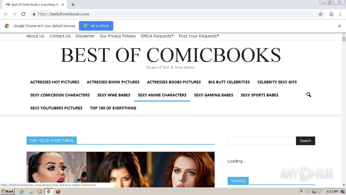Screen dimensions: 346x195
Task: Open Celebrity Sexy GIFs menu item
Action: pos(277,82)
